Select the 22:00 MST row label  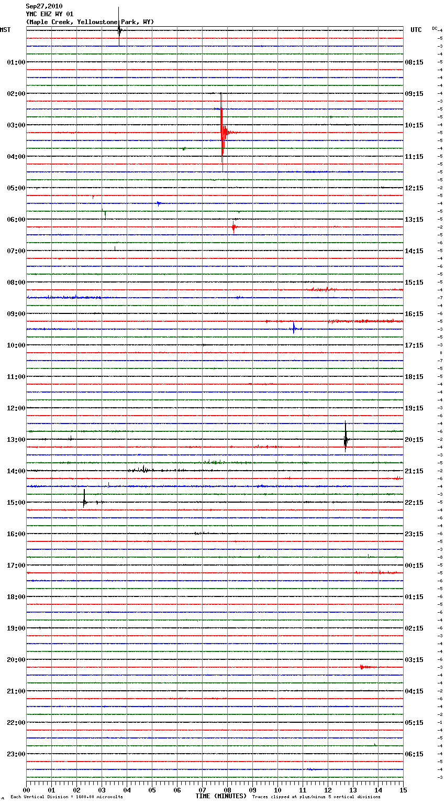pos(16,723)
